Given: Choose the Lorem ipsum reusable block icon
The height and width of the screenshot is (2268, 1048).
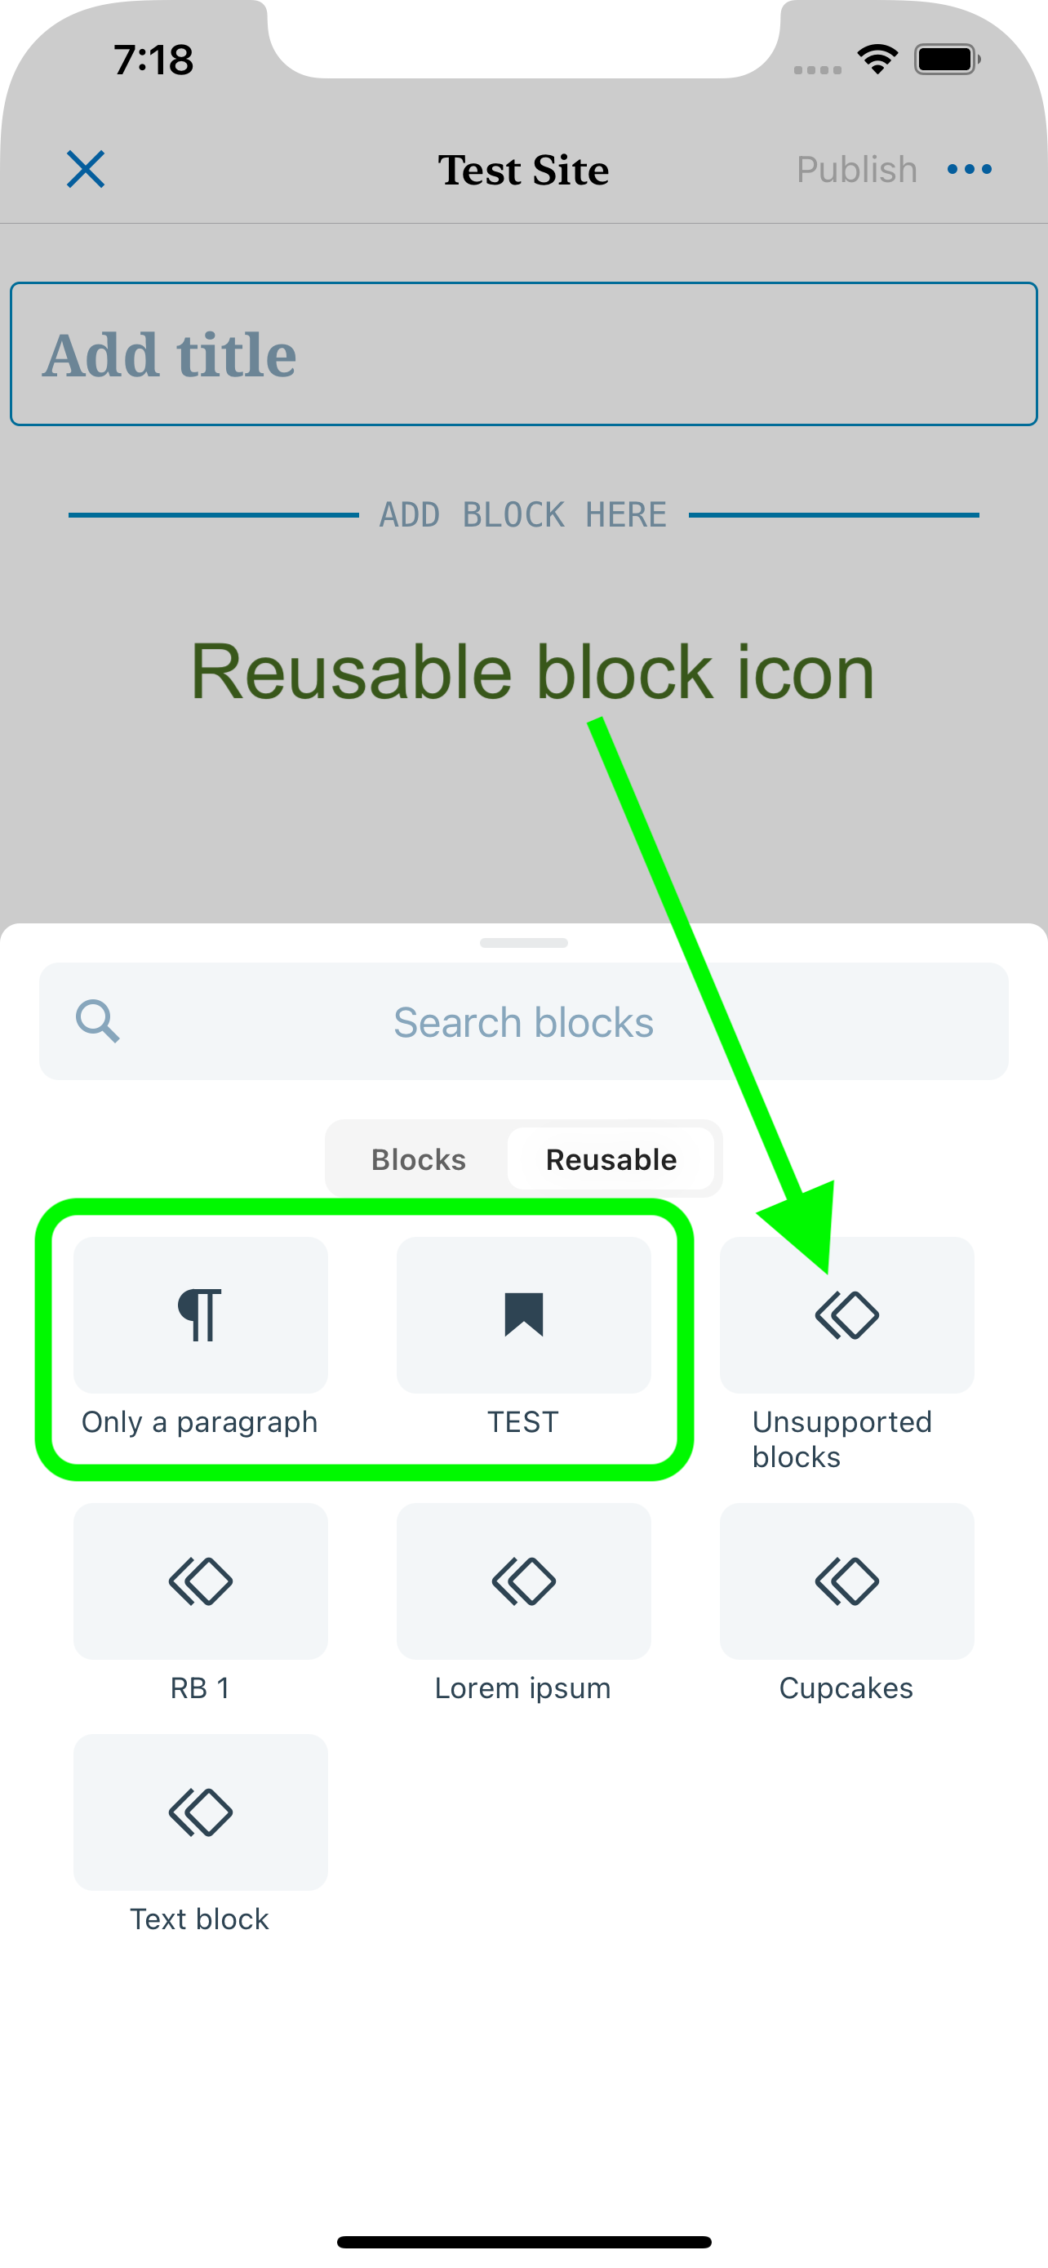Looking at the screenshot, I should (522, 1581).
